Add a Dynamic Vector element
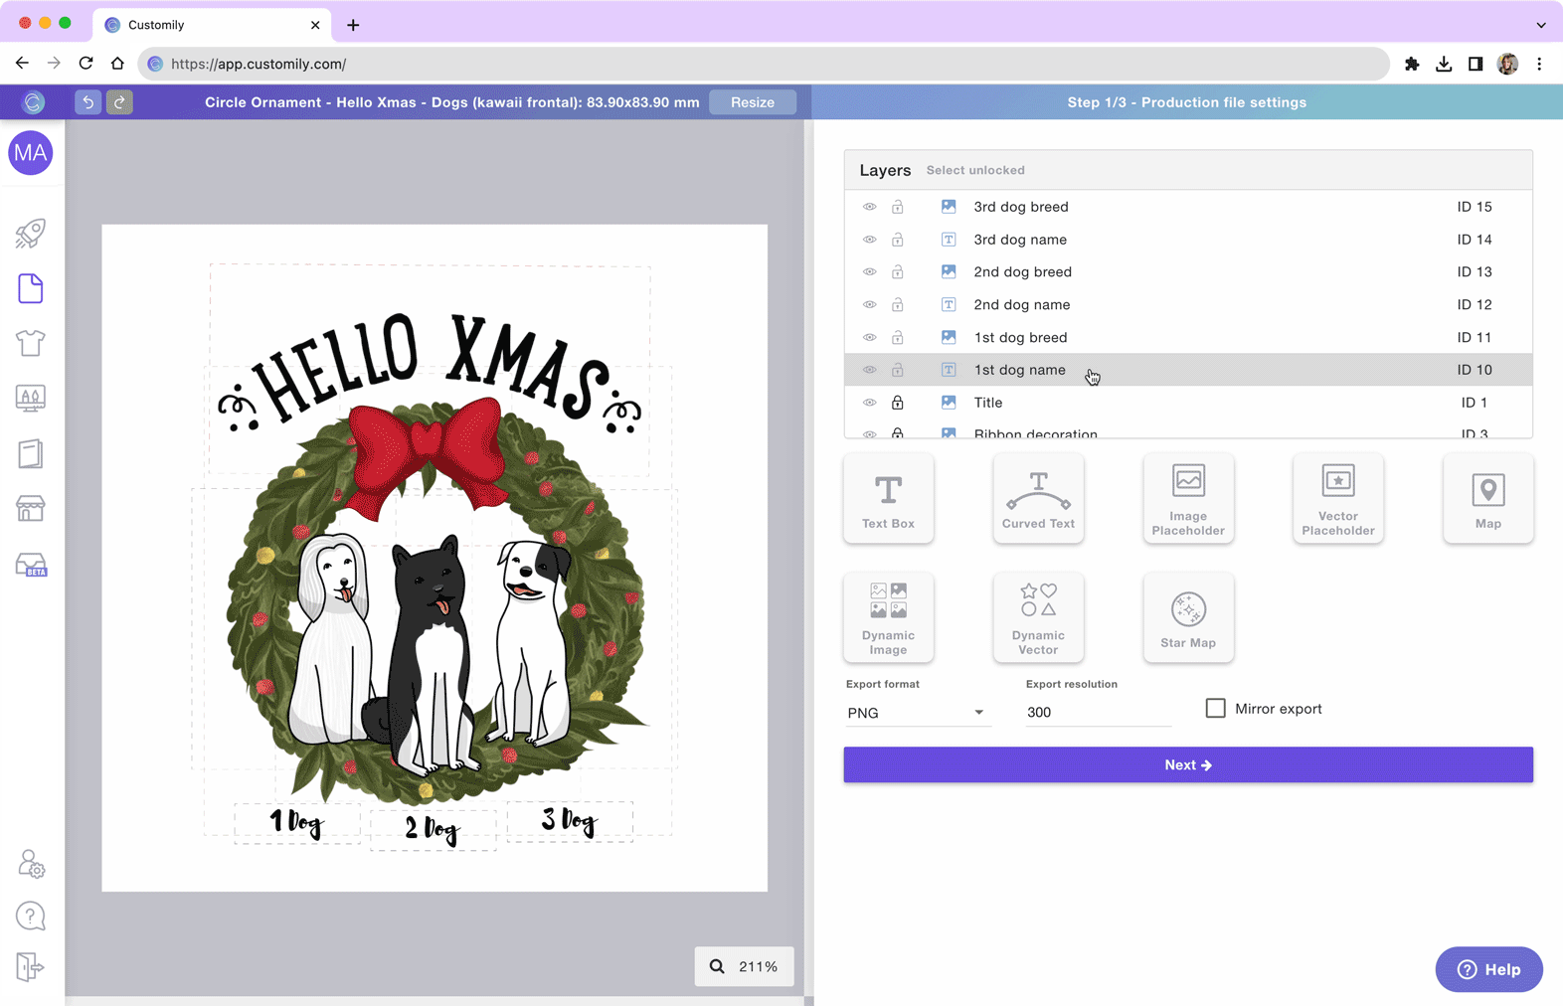This screenshot has width=1563, height=1006. pyautogui.click(x=1038, y=617)
